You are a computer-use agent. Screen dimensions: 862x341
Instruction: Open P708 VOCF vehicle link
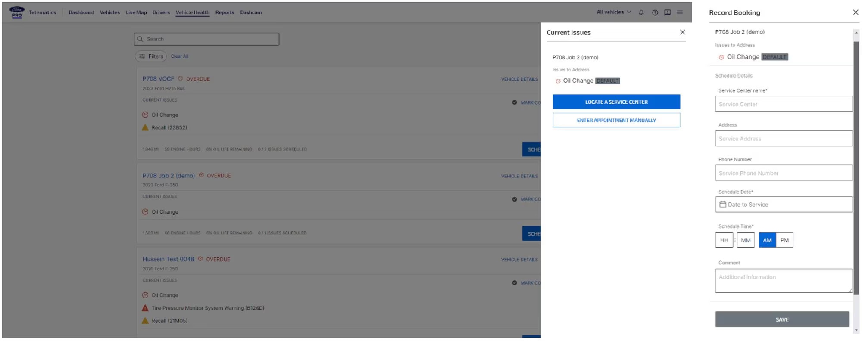[158, 79]
